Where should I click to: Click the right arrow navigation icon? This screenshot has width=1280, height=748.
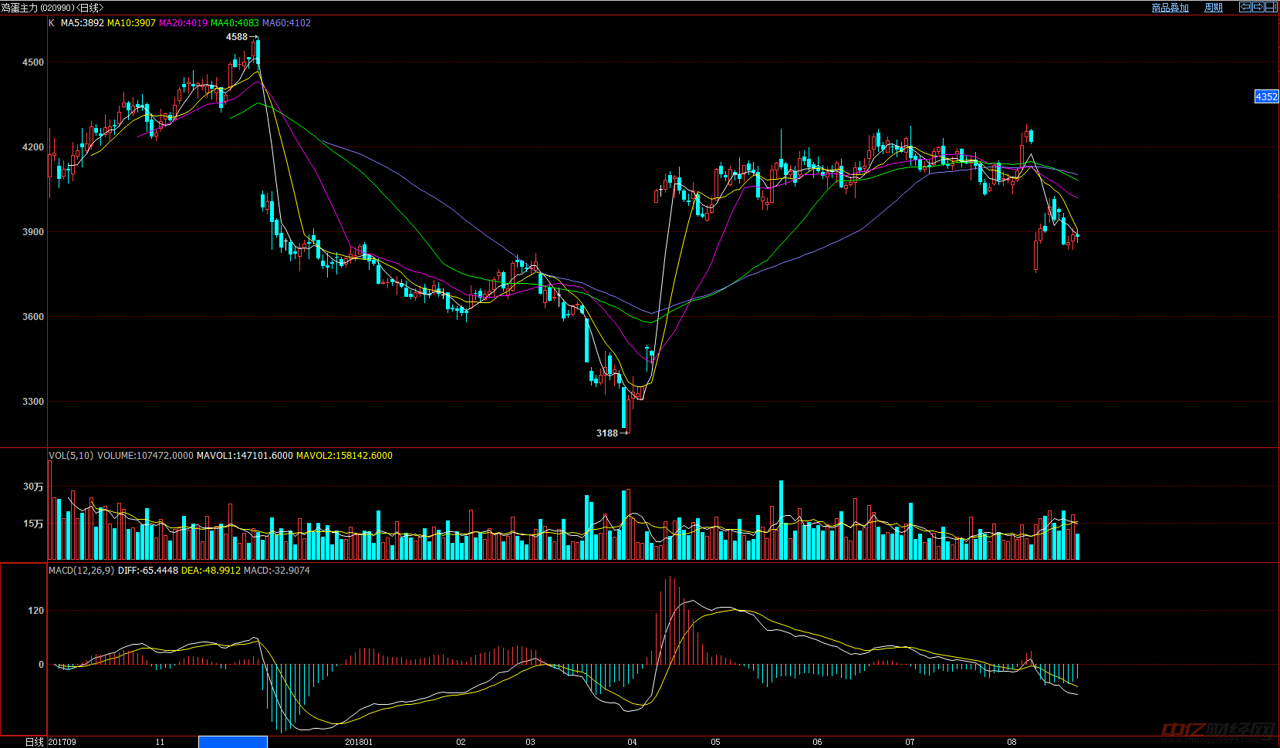[1258, 7]
